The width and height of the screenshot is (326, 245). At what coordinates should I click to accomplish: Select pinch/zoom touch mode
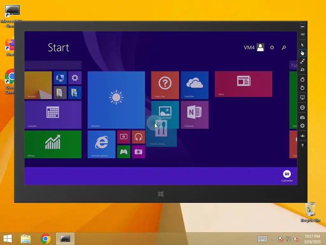[x=302, y=61]
